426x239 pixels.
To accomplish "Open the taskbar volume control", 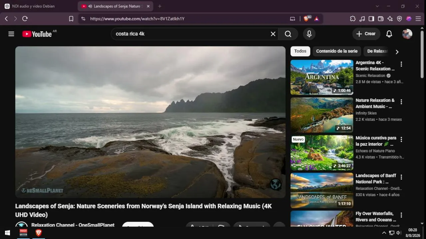I will [399, 233].
